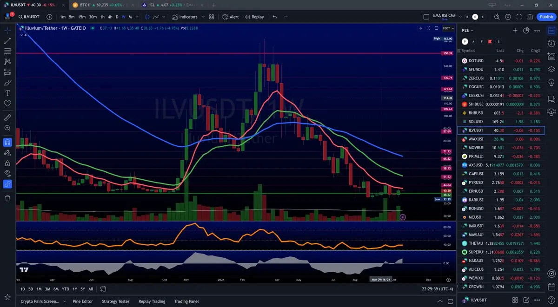Select the brush drawing tool
Screen dimensions: 558x307
(7, 83)
